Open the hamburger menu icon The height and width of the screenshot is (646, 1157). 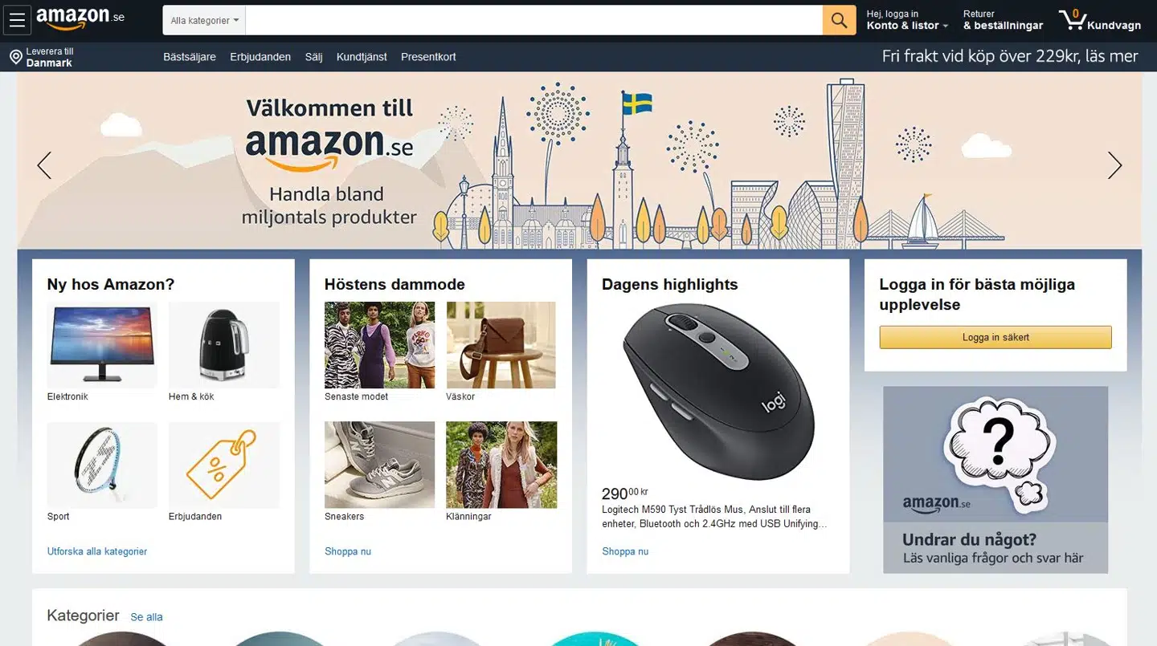click(17, 21)
